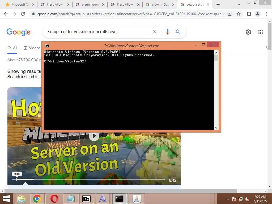Open Chrome's three-dot menu
The height and width of the screenshot is (204, 272).
(266, 14)
